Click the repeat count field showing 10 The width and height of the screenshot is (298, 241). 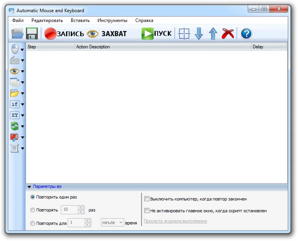tap(70, 210)
